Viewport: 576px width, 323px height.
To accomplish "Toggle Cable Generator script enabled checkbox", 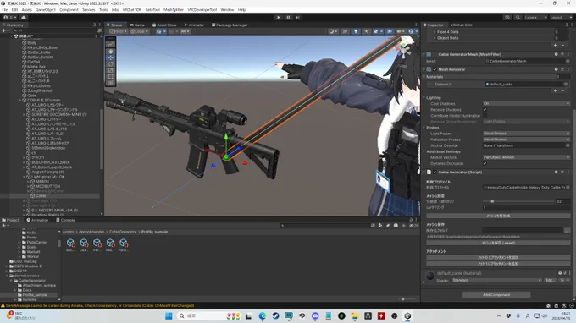I will (x=435, y=172).
